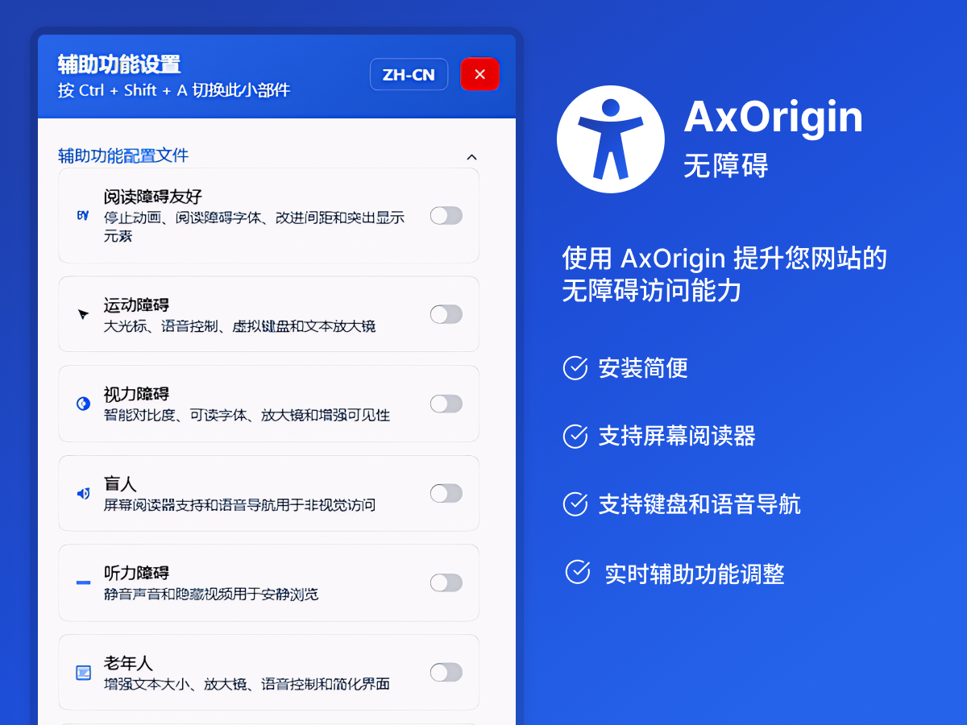Click the 支持键盘和语音导航 feature text
The image size is (967, 725).
699,505
